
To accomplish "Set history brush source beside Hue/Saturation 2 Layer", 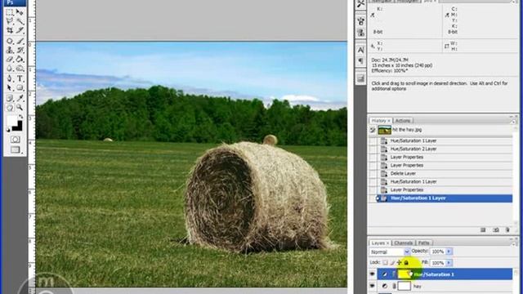I will [x=373, y=149].
